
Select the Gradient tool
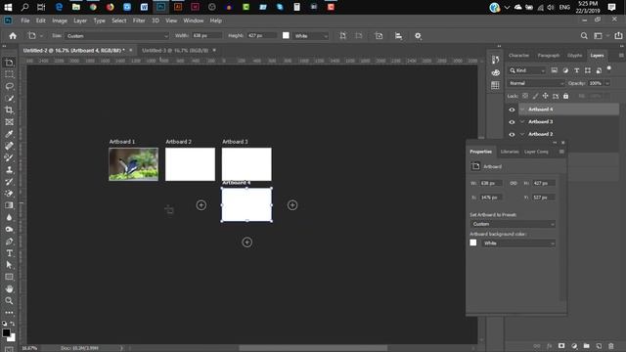(x=9, y=205)
